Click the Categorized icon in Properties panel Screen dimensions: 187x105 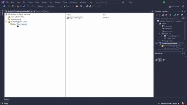[157, 60]
